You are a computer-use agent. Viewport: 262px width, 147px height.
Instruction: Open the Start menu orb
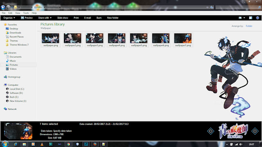pyautogui.click(x=5, y=144)
